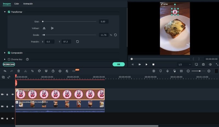Click the timeline horizontal scrollbar
219x127 pixels.
87,126
